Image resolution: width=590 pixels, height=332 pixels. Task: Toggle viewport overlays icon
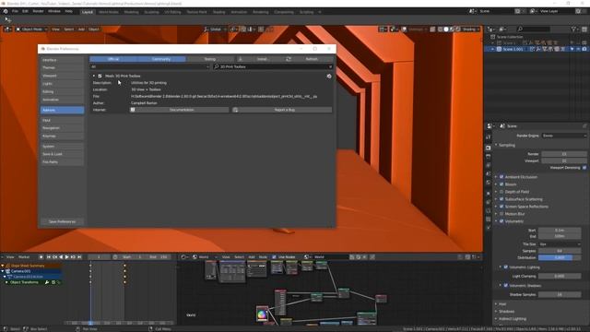point(404,29)
